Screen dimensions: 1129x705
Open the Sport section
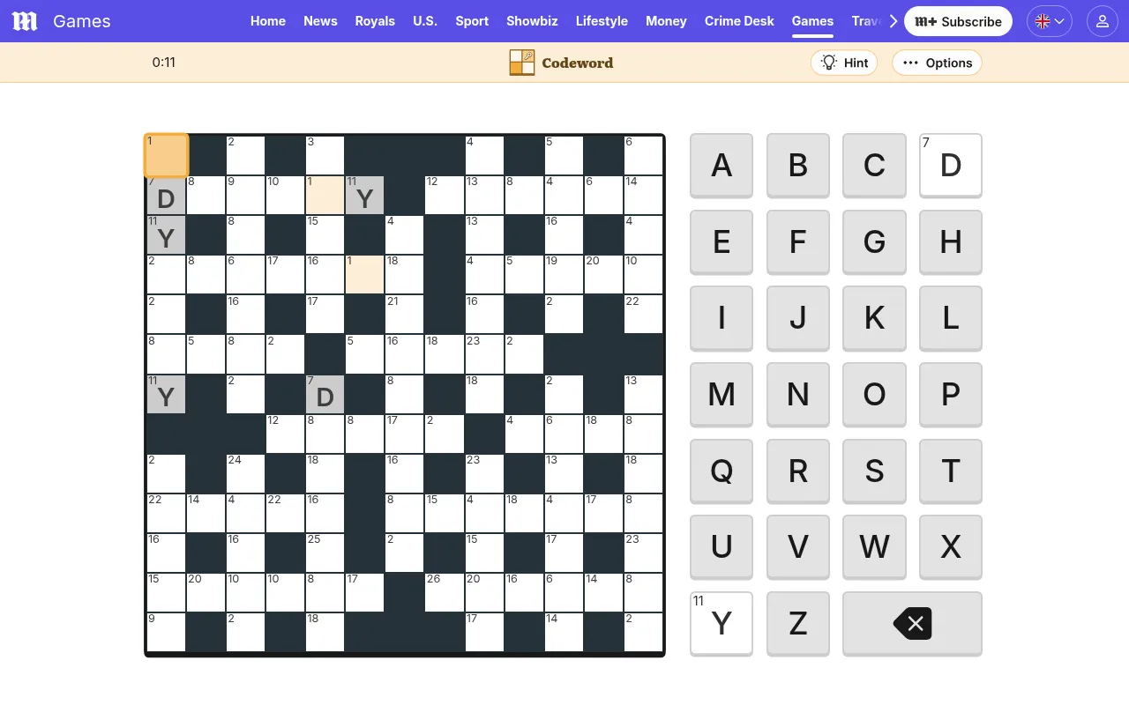(x=472, y=21)
